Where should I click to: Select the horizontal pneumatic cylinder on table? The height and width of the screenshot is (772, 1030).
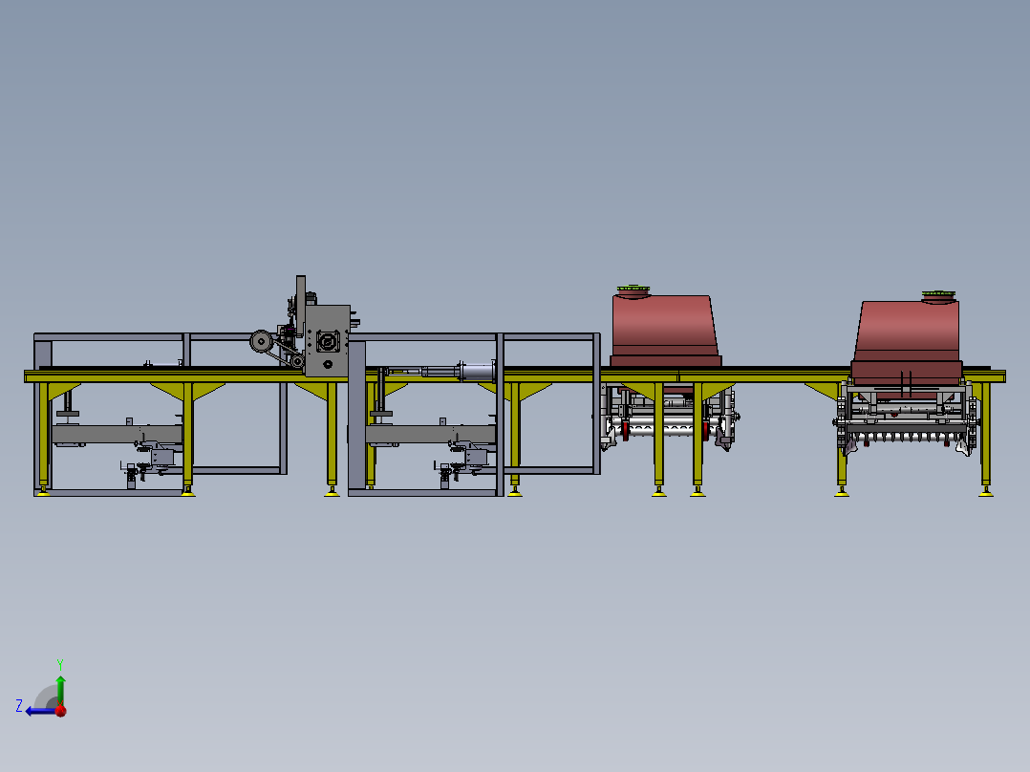441,372
